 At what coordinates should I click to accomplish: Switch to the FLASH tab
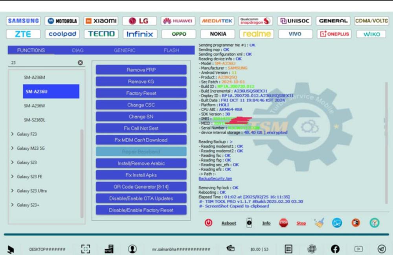(x=171, y=50)
